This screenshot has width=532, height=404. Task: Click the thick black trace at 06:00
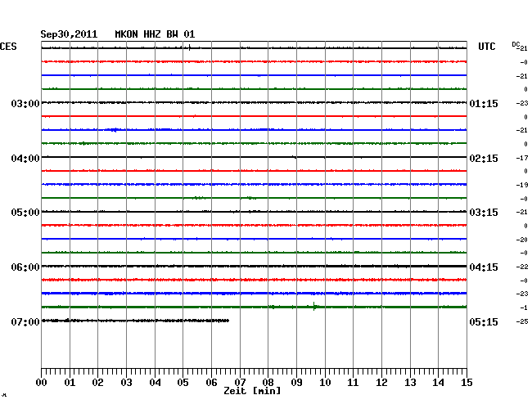(x=254, y=266)
